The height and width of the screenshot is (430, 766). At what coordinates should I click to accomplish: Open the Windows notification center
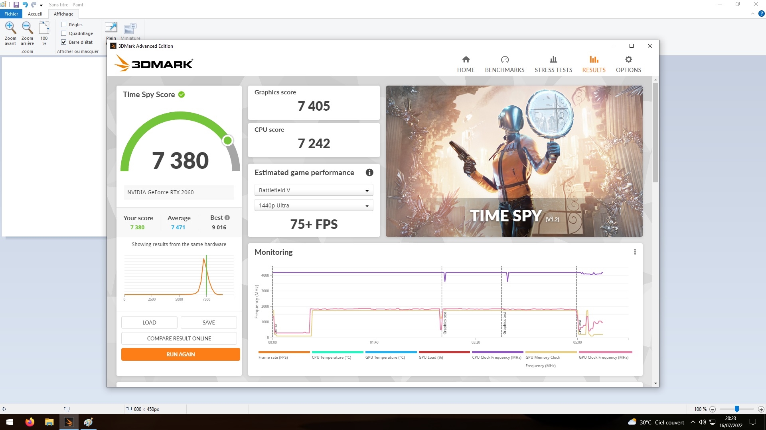point(753,422)
